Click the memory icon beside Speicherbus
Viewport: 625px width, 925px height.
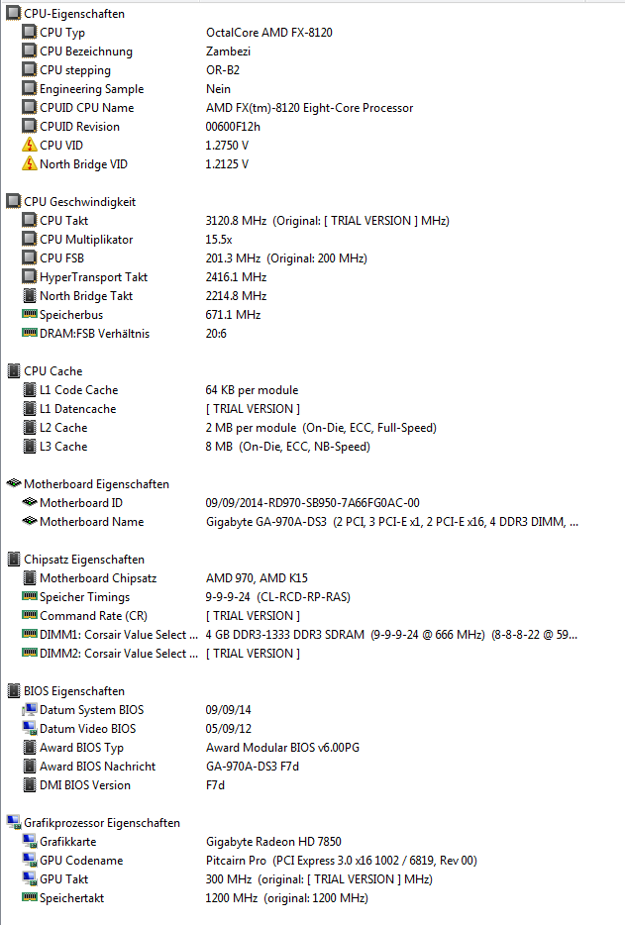30,313
